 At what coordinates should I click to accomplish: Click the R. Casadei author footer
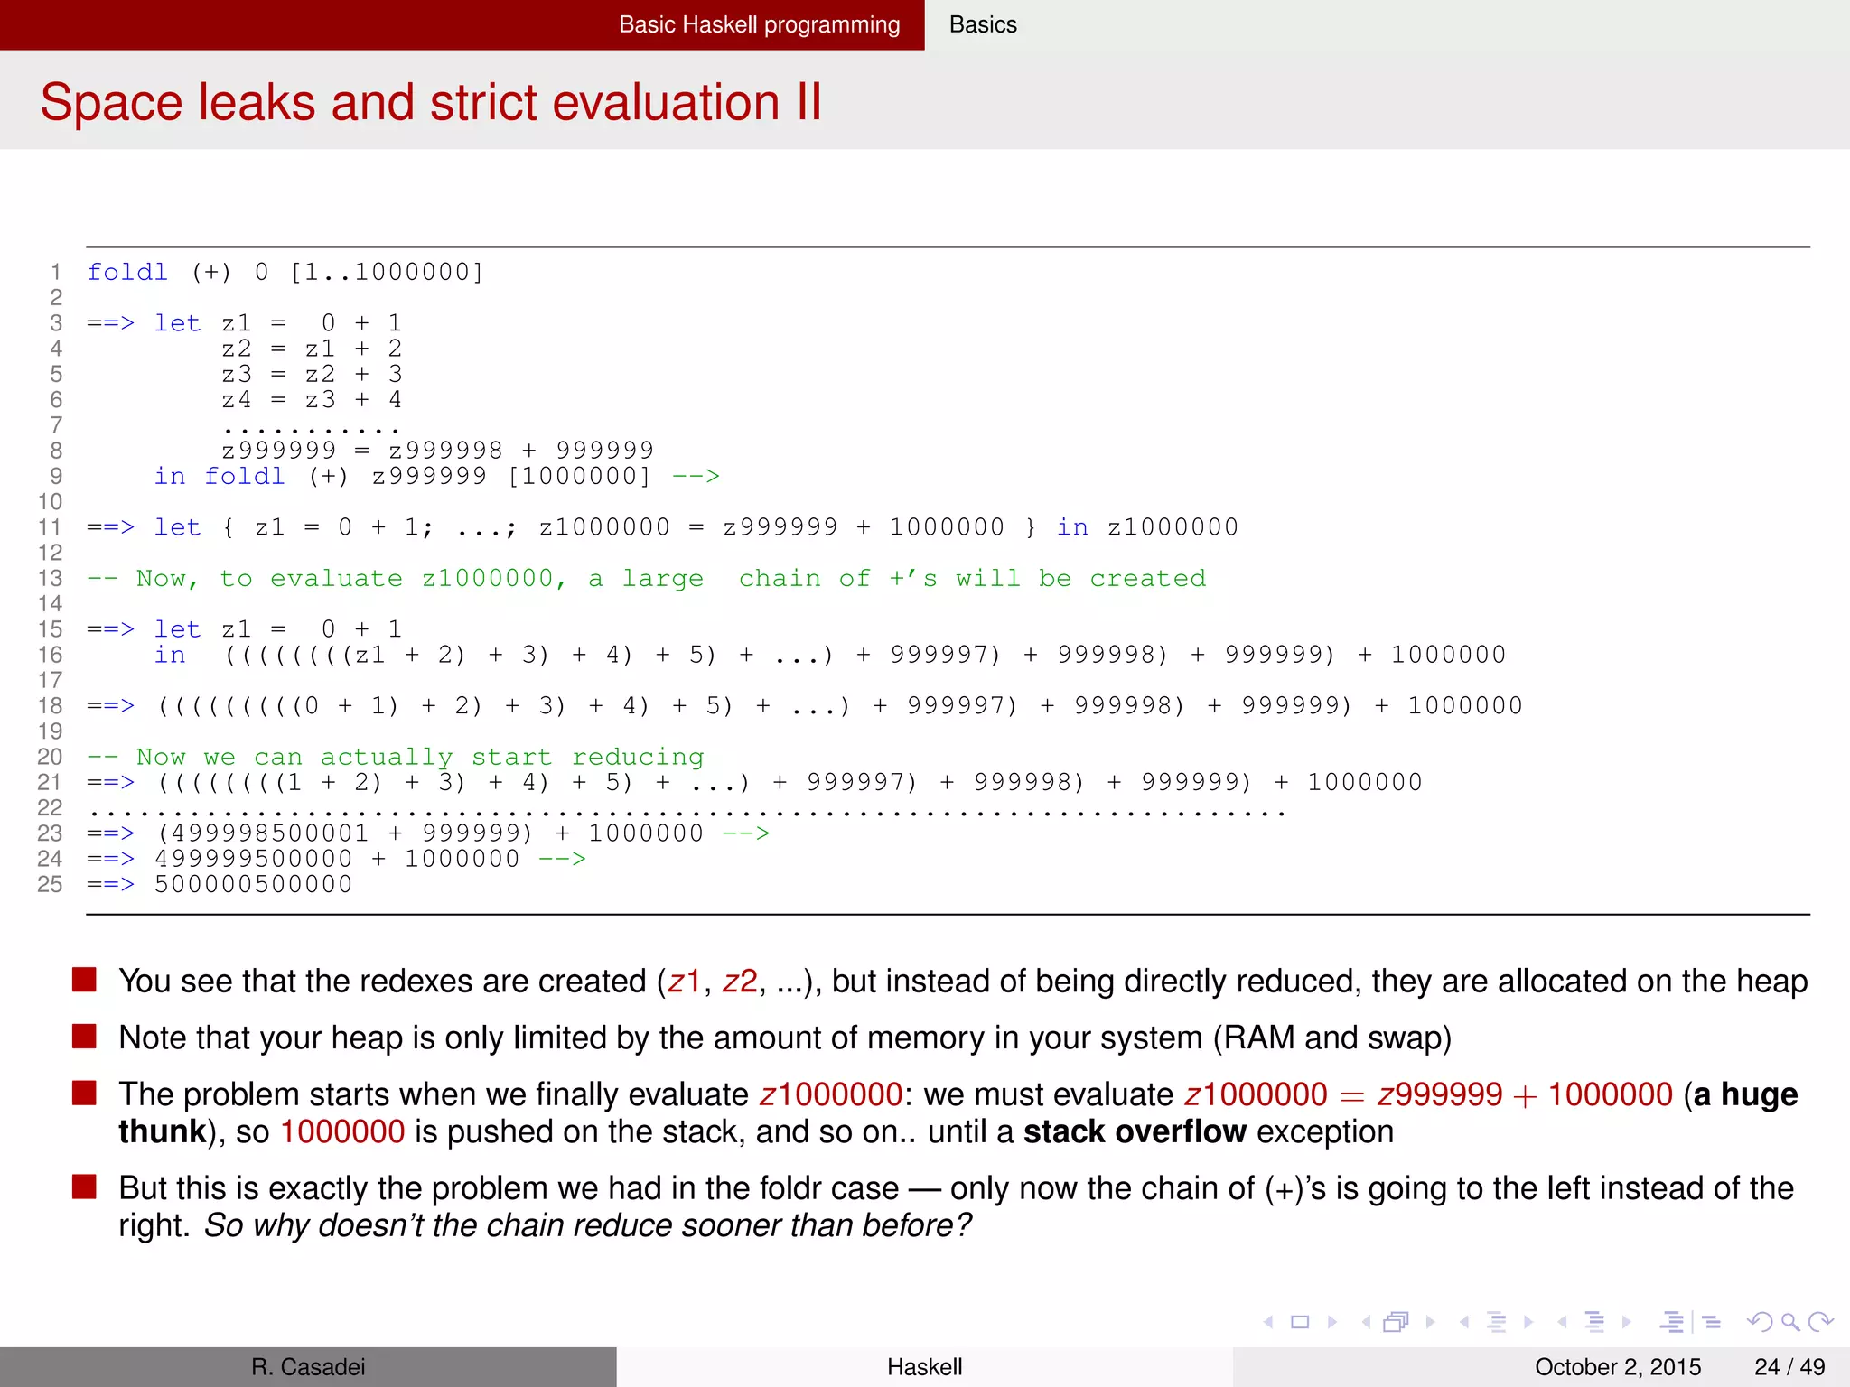coord(308,1367)
